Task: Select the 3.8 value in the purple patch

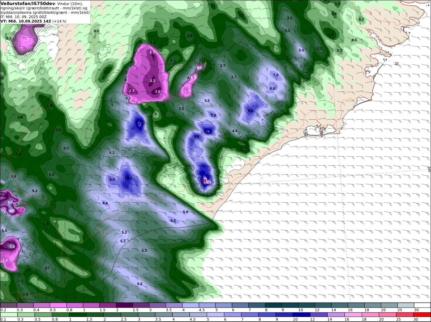Action: (10, 202)
